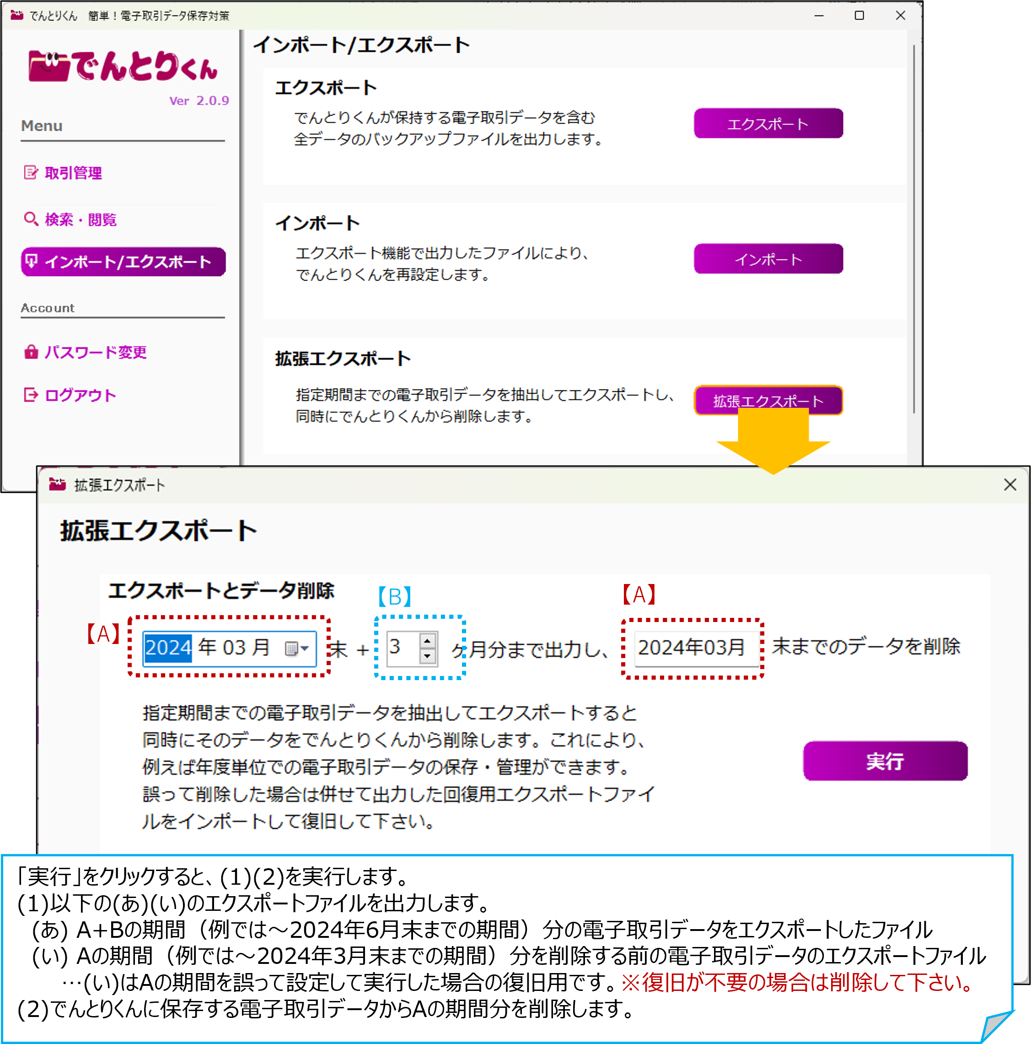
Task: Close the でんとりくん main window
Action: [900, 15]
